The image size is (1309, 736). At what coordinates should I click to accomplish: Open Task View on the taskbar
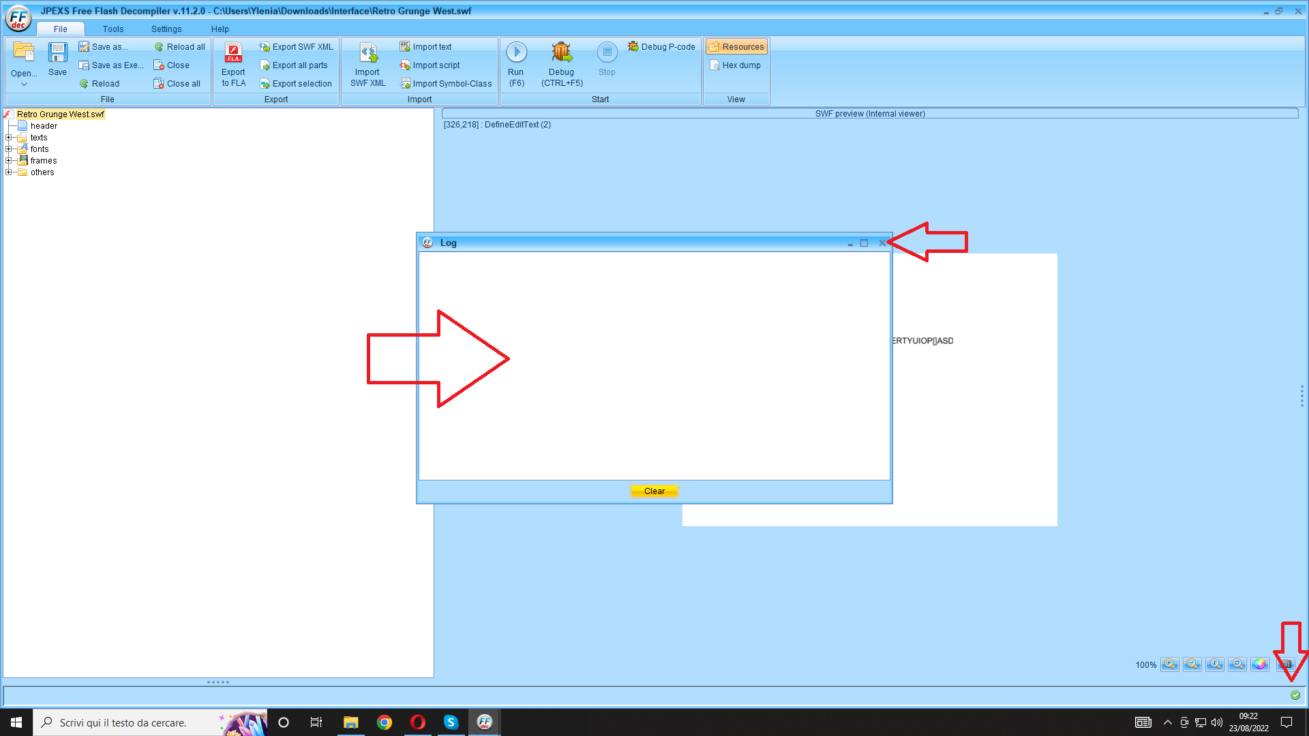point(316,722)
